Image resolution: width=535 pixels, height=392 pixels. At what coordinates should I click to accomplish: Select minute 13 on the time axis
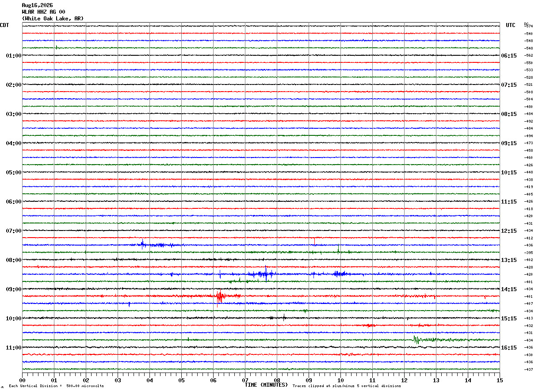tap(436, 380)
